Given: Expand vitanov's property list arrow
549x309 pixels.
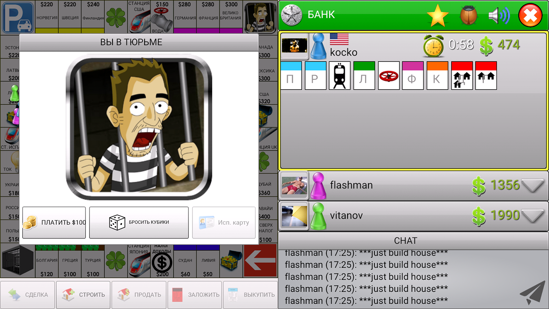Looking at the screenshot, I should [x=533, y=216].
